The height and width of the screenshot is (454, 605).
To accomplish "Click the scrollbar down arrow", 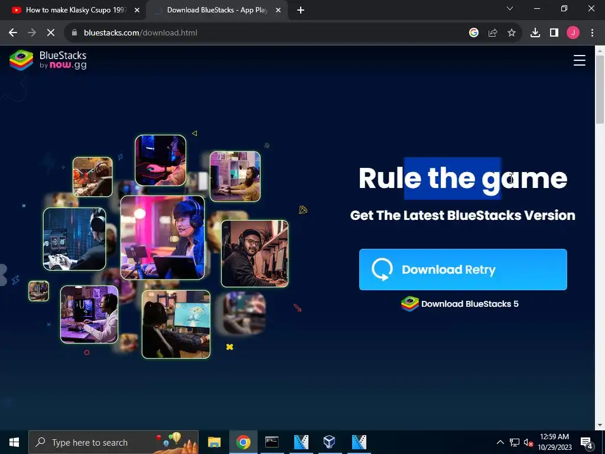I will [x=600, y=426].
